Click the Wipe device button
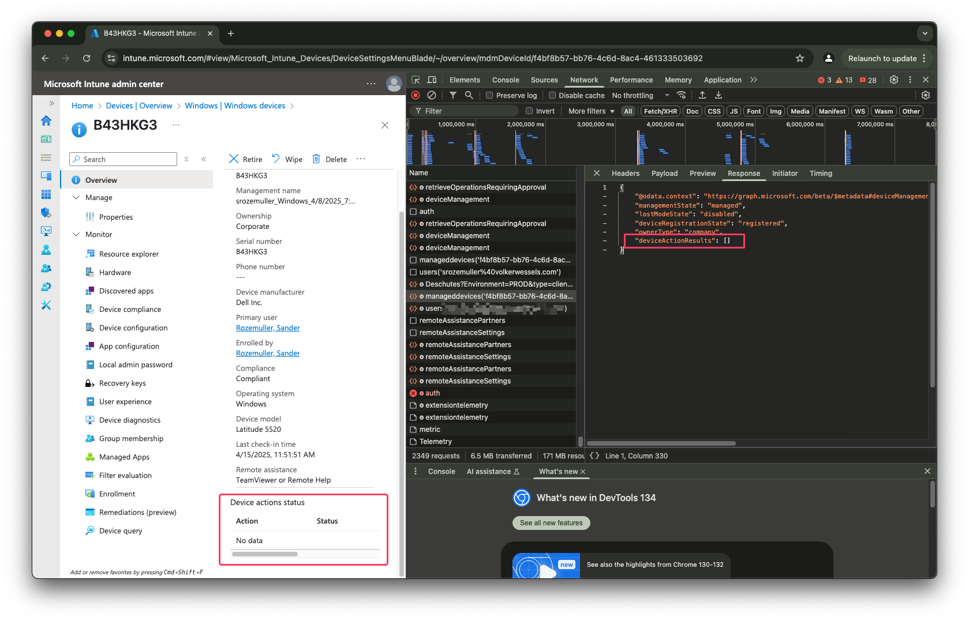The image size is (969, 621). pos(287,159)
